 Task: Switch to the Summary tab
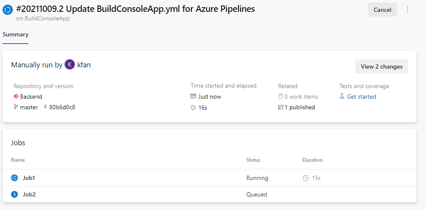15,35
